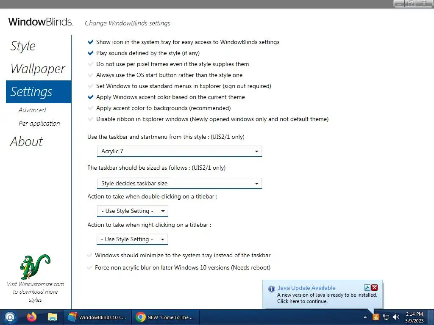Open File Explorer from the taskbar
This screenshot has height=325, width=434.
click(x=52, y=317)
